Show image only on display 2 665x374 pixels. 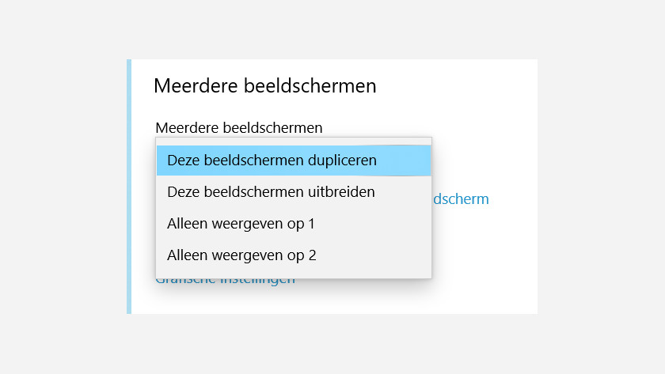point(294,255)
